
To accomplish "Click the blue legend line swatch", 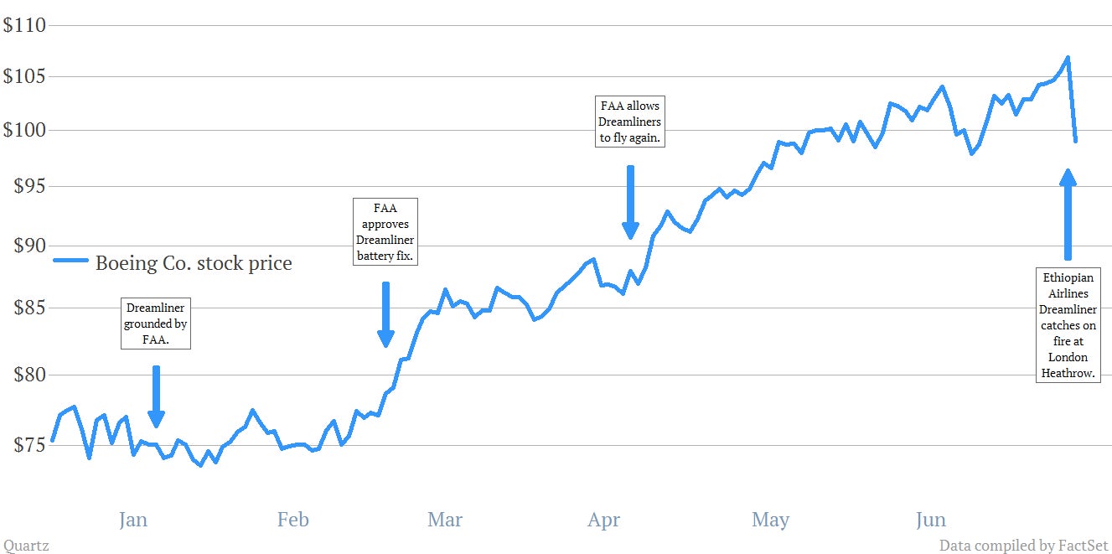I will click(x=71, y=262).
